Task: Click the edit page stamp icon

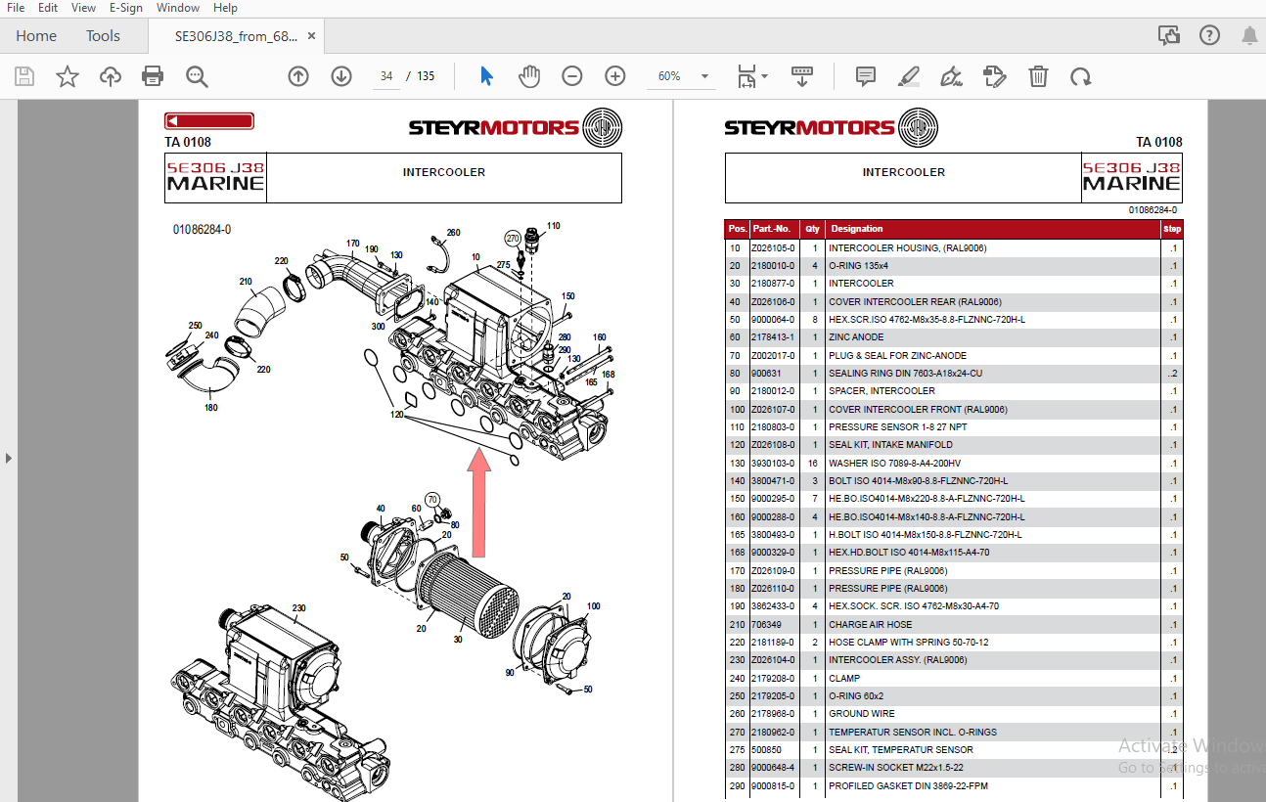Action: pyautogui.click(x=994, y=76)
